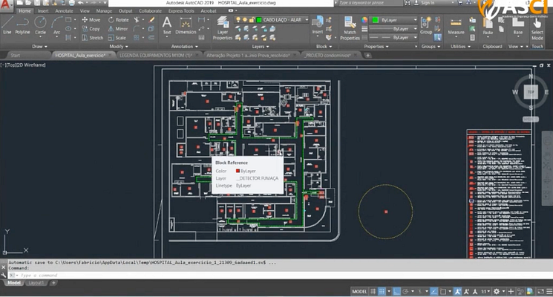The image size is (553, 297).
Task: Click the keyword search box in title bar
Action: [x=370, y=3]
